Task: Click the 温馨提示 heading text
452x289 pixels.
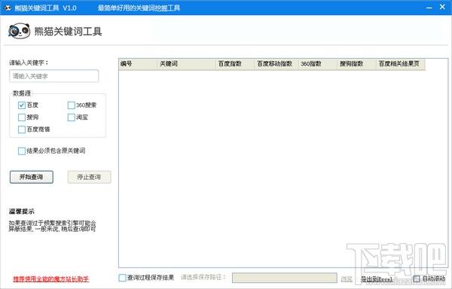Action: tap(22, 211)
